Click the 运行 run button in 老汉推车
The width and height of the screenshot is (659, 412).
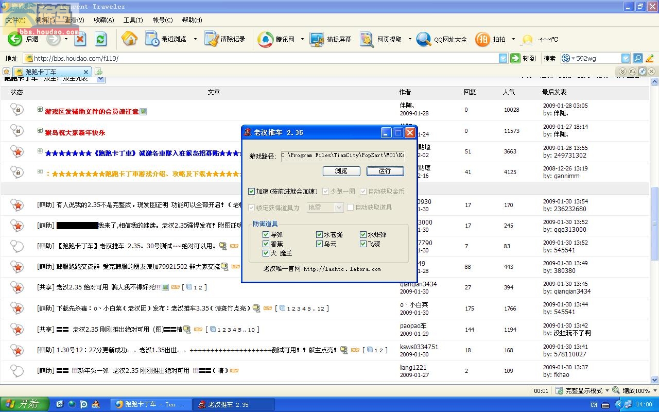pyautogui.click(x=385, y=170)
